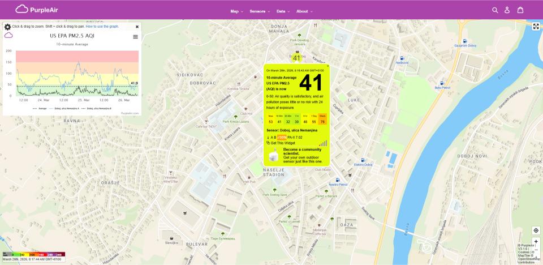Click the Sensor: Doboj, ulica Nemanjina label
The height and width of the screenshot is (265, 543).
pyautogui.click(x=292, y=130)
